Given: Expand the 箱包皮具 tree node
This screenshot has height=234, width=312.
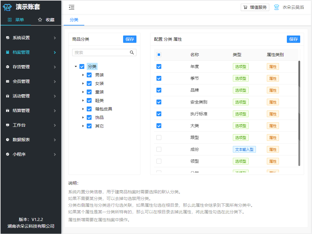Looking at the screenshot, I should coord(83,109).
